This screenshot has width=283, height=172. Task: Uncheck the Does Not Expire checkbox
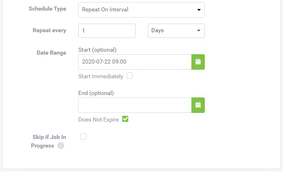(125, 119)
